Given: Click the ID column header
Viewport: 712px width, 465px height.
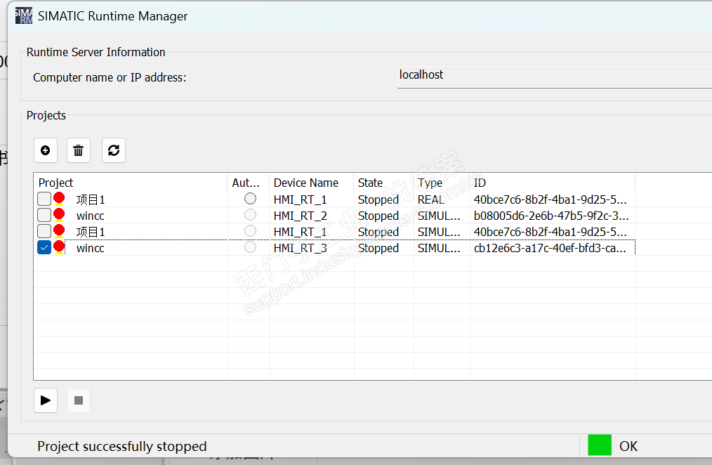Looking at the screenshot, I should coord(480,183).
